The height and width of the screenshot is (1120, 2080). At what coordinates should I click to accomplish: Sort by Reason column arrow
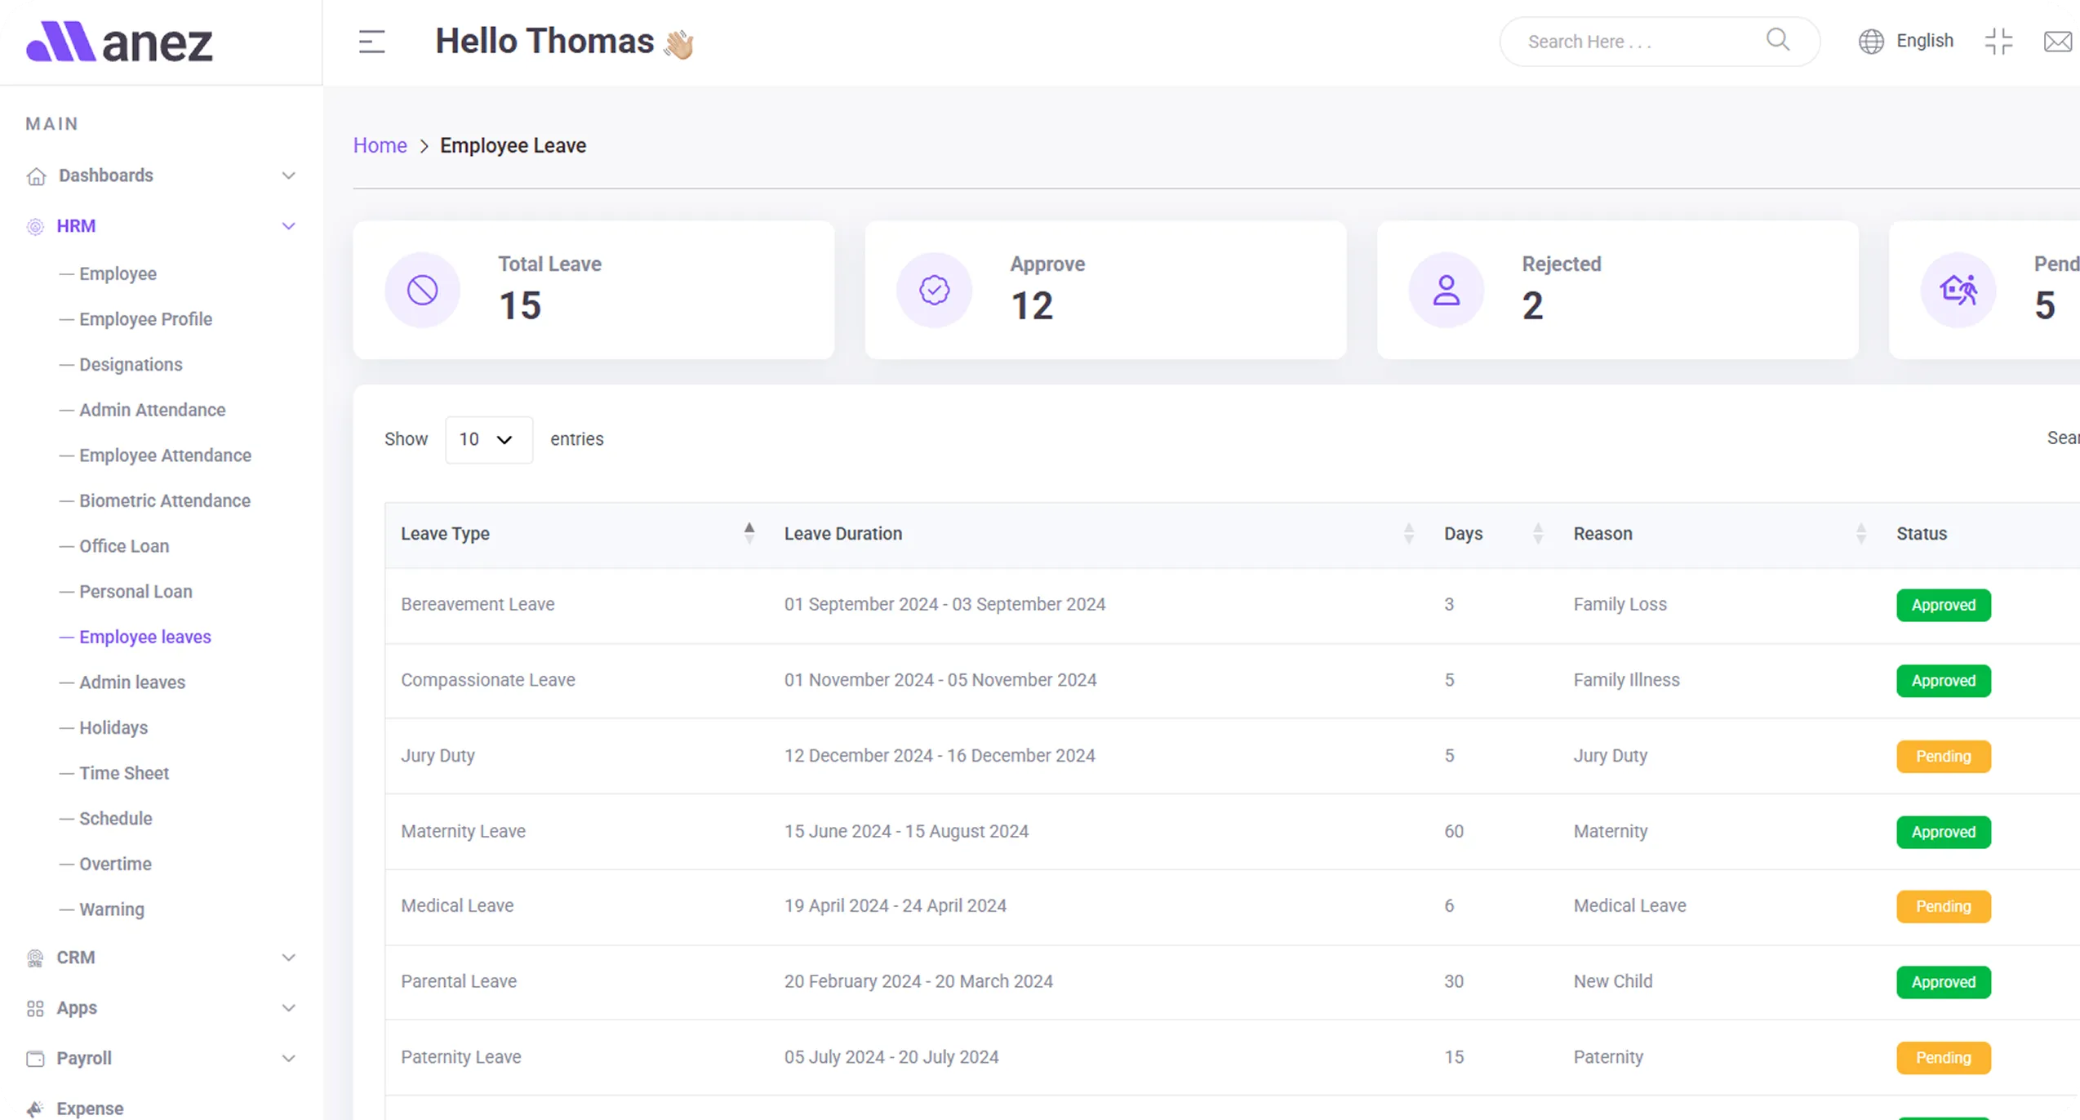point(1860,533)
